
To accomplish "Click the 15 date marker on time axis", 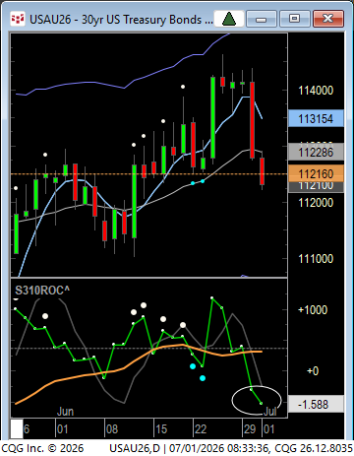I will point(161,429).
